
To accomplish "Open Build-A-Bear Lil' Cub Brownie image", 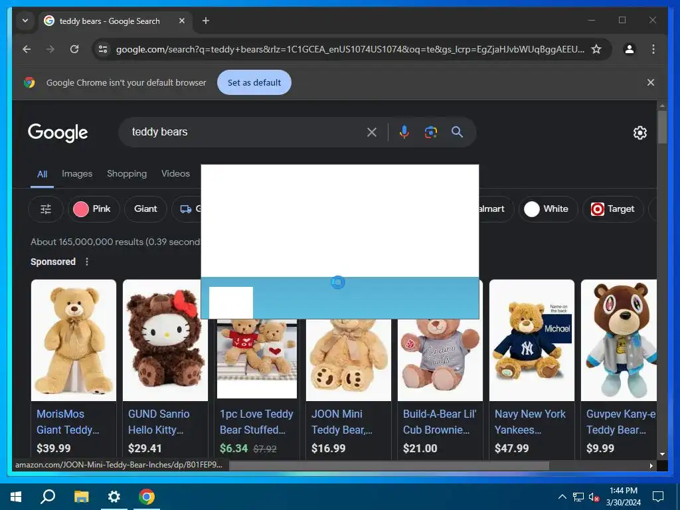I will pyautogui.click(x=440, y=360).
